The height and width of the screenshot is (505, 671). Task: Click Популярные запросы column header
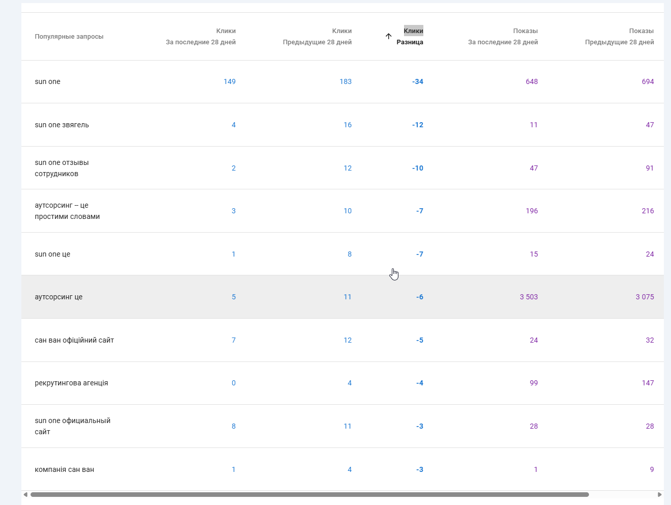pyautogui.click(x=69, y=37)
